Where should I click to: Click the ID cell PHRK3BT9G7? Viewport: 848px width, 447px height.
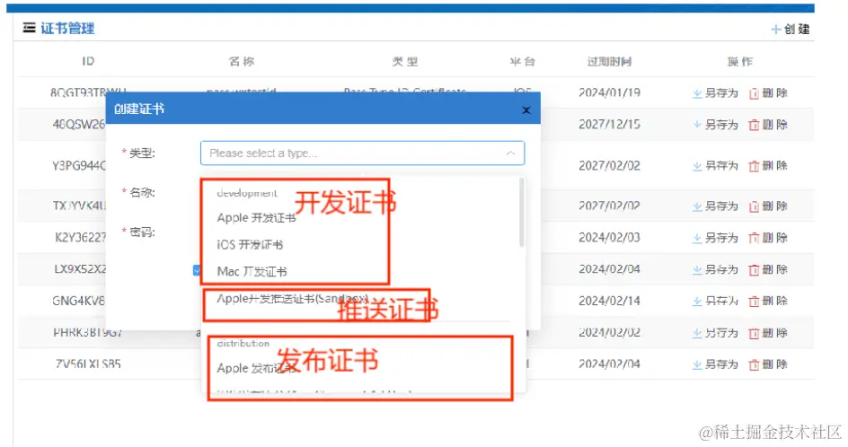88,332
